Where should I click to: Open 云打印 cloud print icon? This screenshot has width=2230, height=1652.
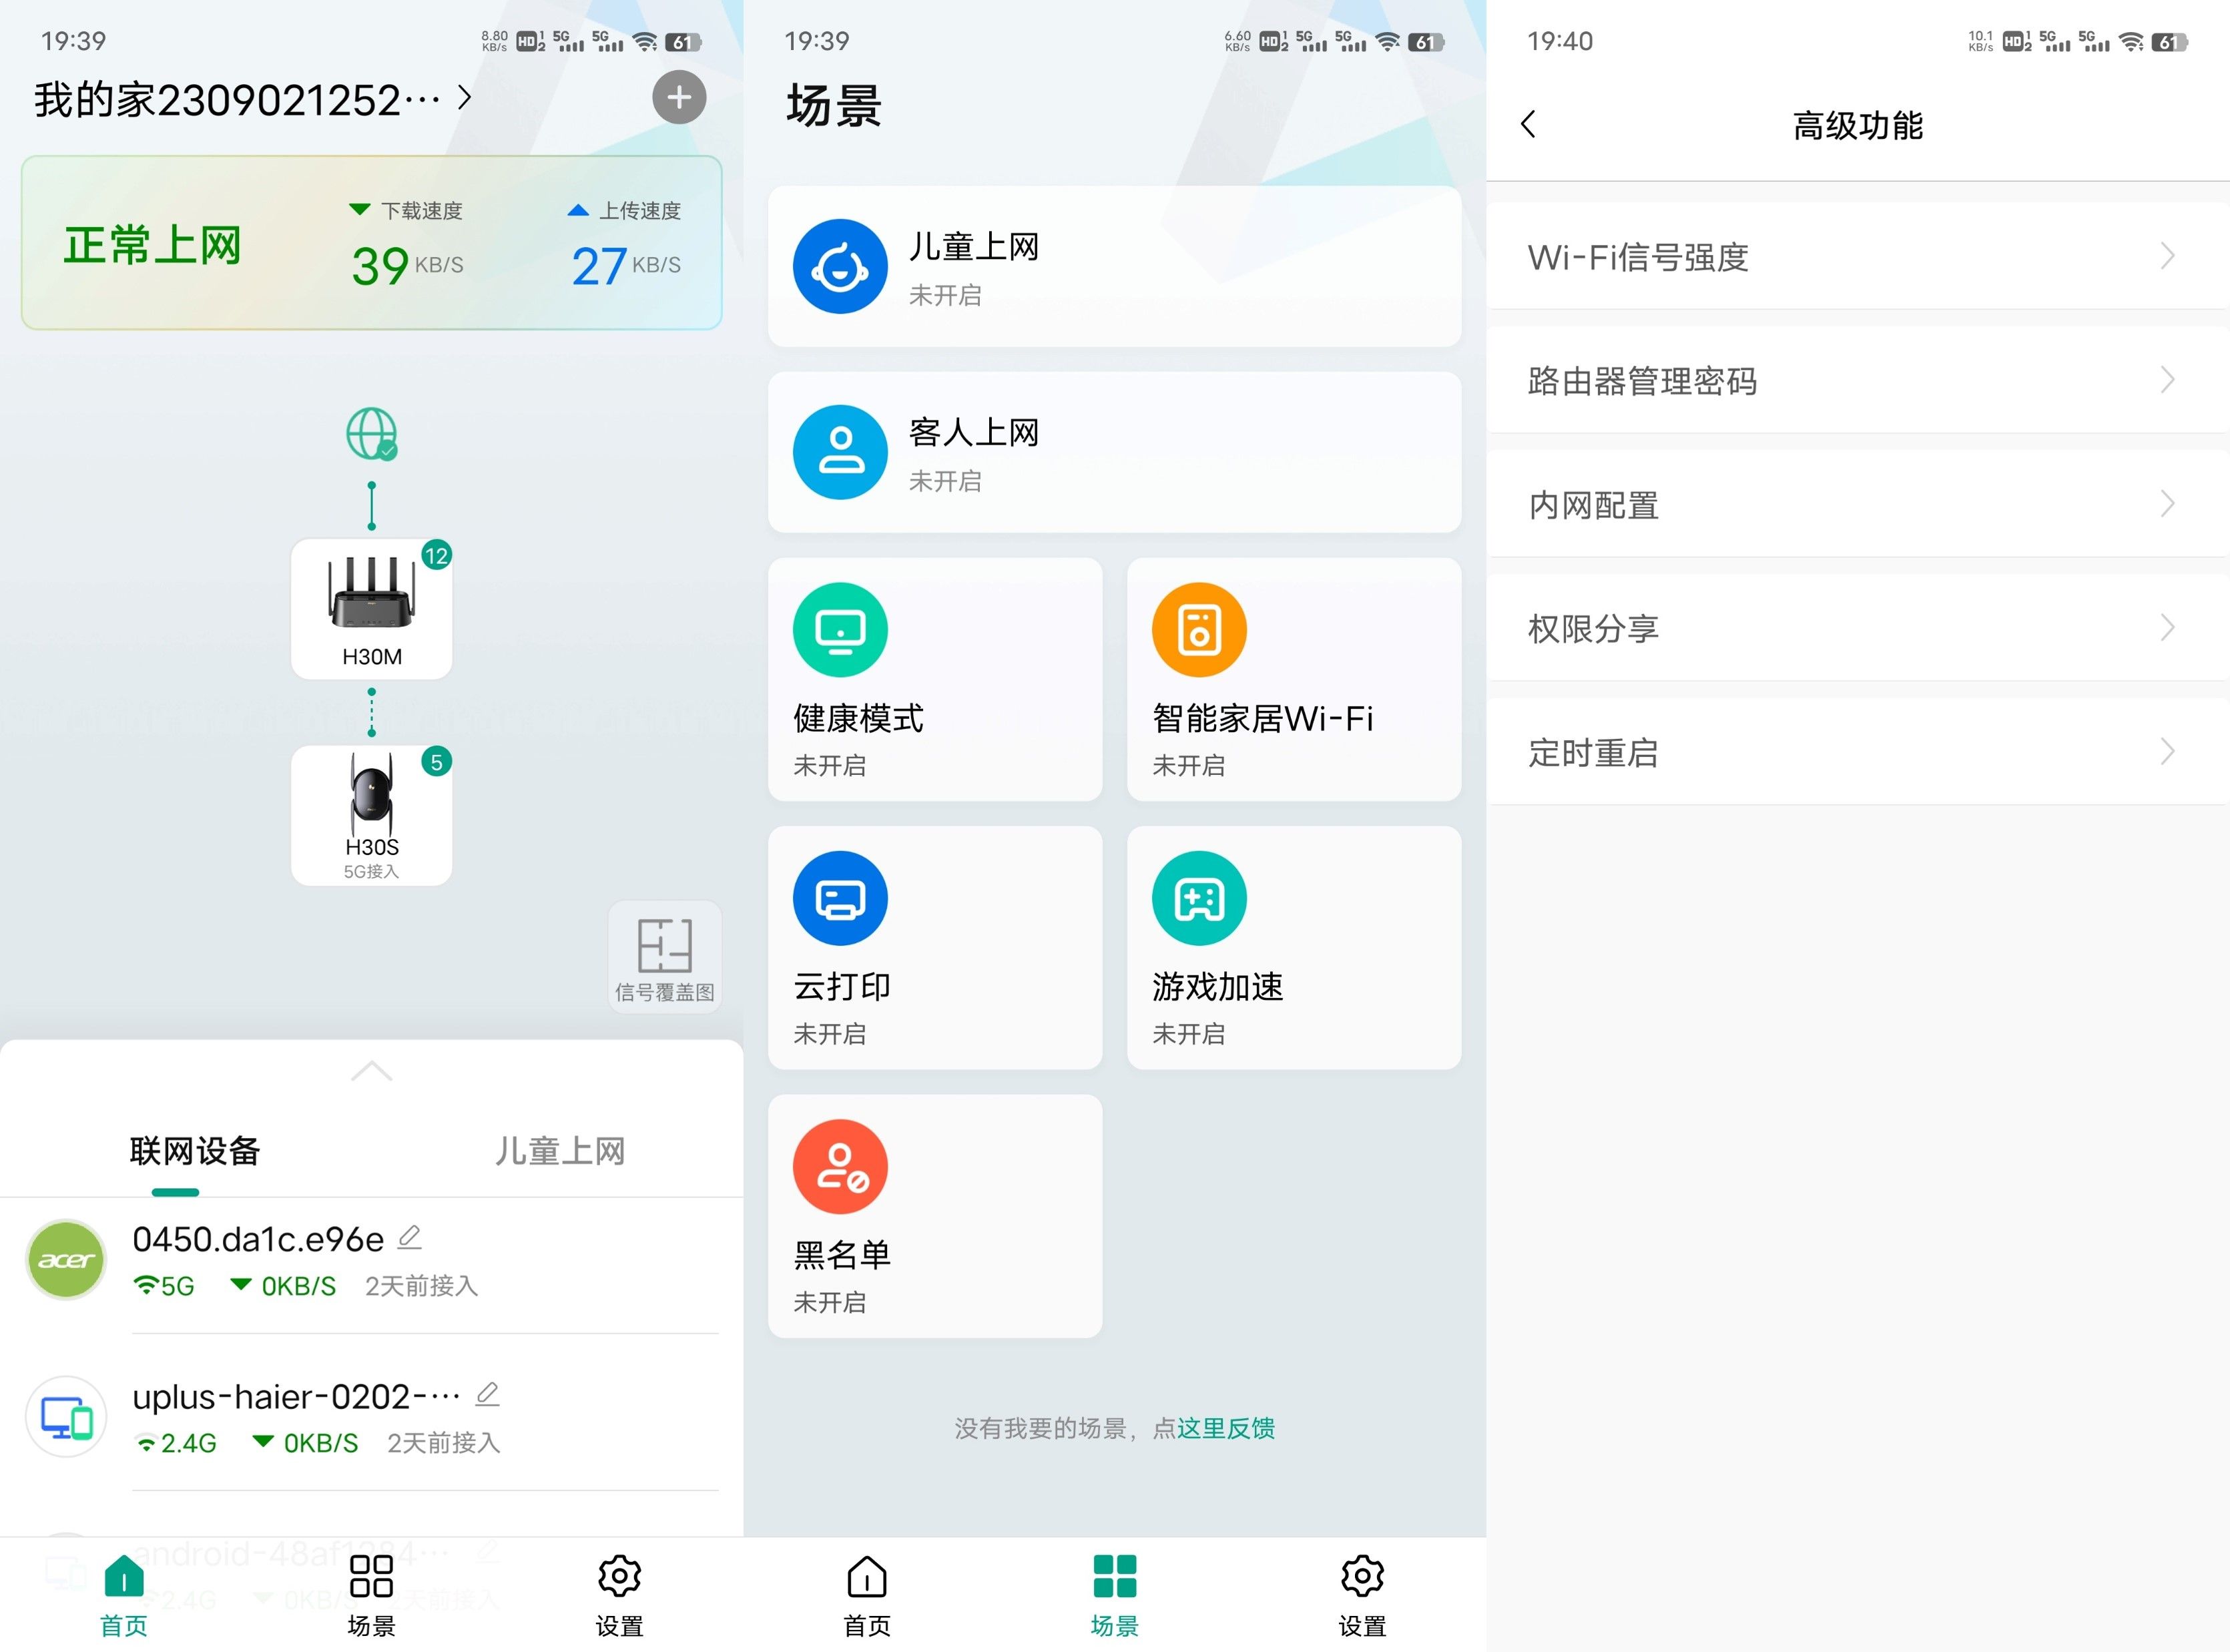[840, 898]
